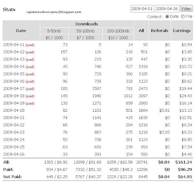Click the 50-100mb column header

coord(85,31)
